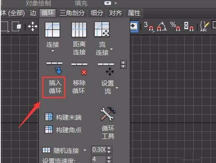Viewport: 216px width, 163px height.
Task: Select the 距离连接 distance connect icon
Action: coord(79,29)
